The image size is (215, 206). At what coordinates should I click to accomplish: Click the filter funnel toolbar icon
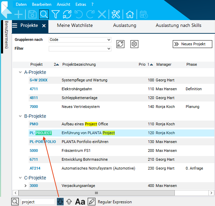pyautogui.click(x=56, y=14)
